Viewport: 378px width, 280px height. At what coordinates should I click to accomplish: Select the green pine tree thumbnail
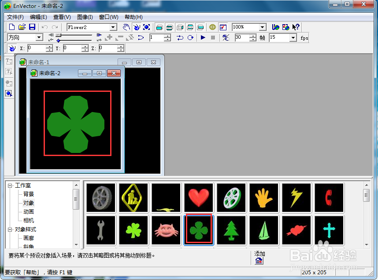[x=231, y=230]
